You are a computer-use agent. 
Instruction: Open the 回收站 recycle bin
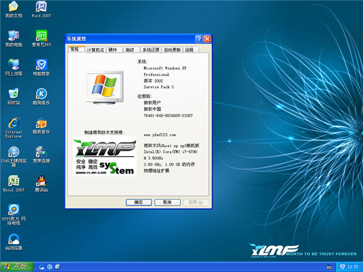(x=14, y=96)
